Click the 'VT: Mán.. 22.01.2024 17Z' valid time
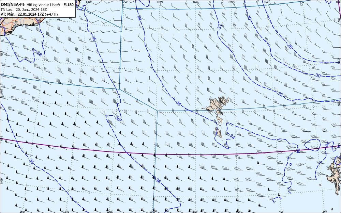 coord(22,14)
